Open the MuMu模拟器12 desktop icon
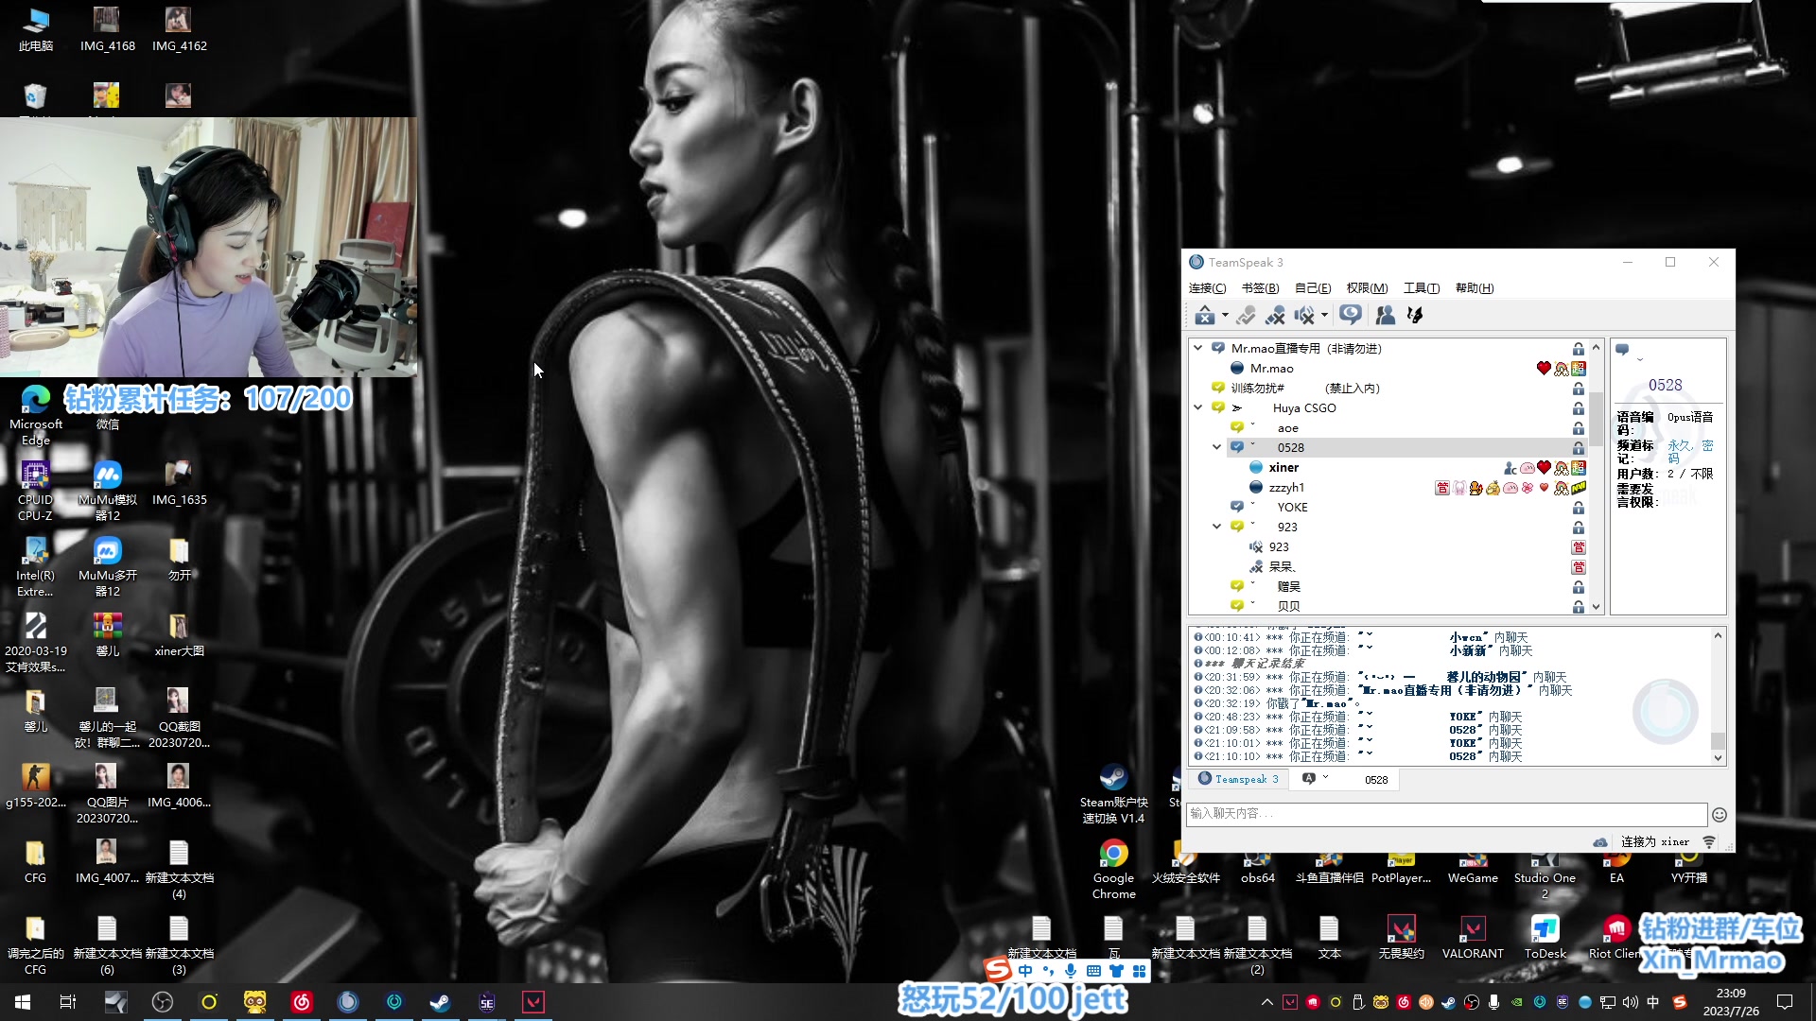Viewport: 1816px width, 1021px height. click(108, 491)
